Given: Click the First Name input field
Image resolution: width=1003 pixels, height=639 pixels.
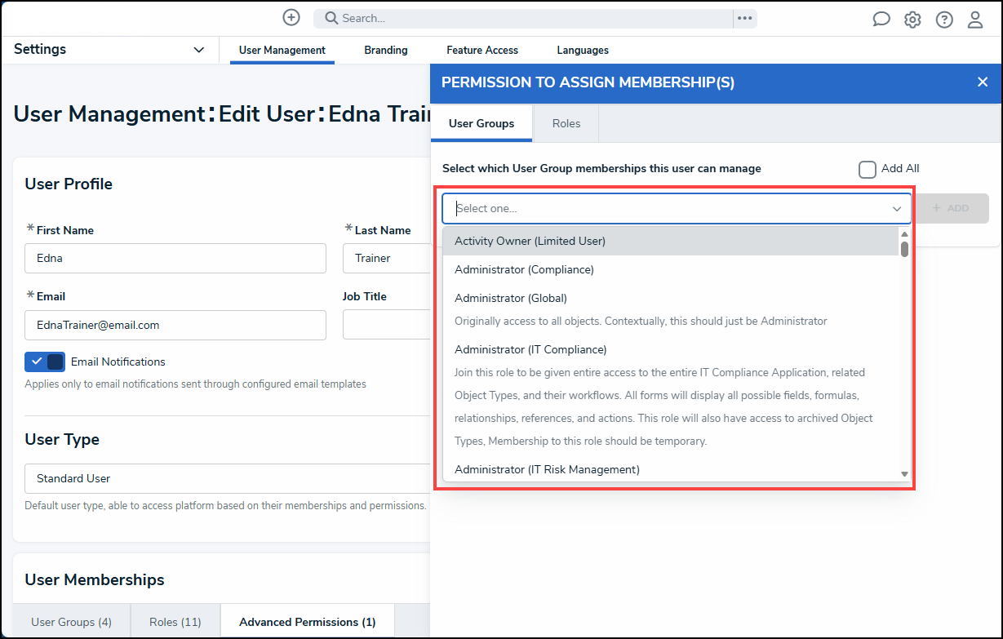Looking at the screenshot, I should click(175, 258).
